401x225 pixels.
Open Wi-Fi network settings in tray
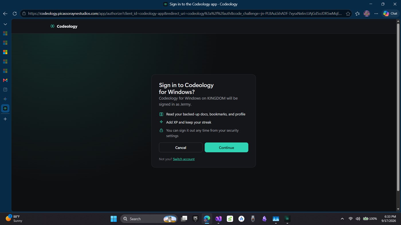click(351, 219)
